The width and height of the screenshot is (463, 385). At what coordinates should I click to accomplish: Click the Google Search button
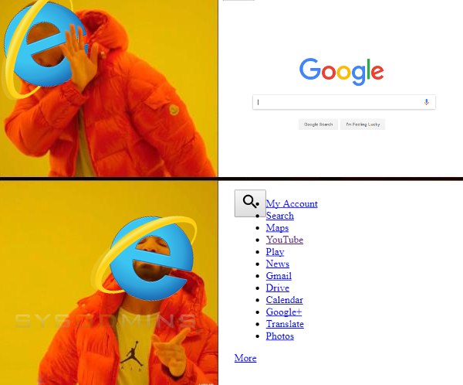[x=318, y=124]
